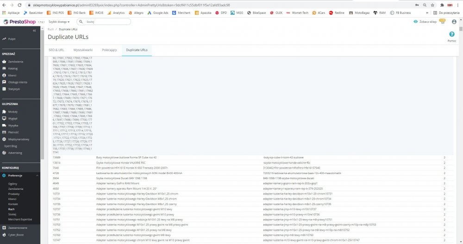Open Klienci in sidebar
Image resolution: width=463 pixels, height=244 pixels.
(x=12, y=75)
